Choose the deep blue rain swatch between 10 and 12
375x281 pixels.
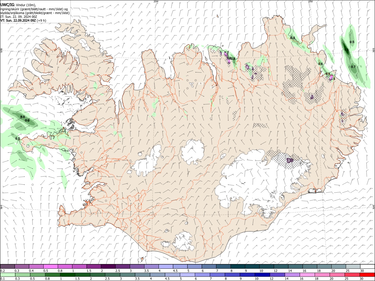(262, 275)
